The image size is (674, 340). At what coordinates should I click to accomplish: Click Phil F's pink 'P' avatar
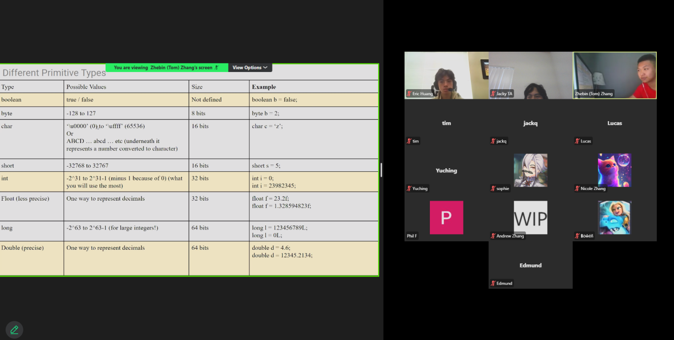click(x=446, y=217)
